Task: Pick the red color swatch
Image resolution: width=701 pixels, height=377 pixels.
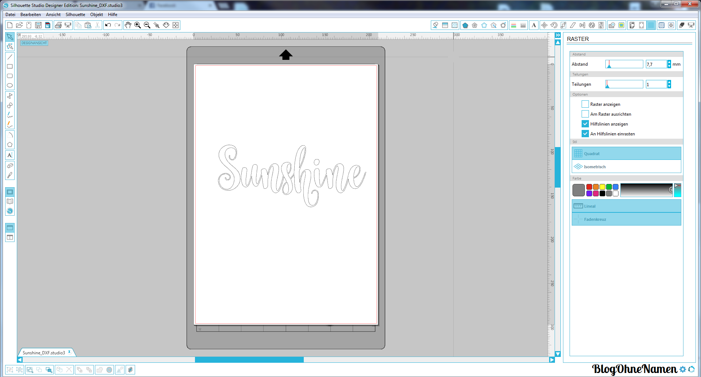Action: (x=589, y=187)
